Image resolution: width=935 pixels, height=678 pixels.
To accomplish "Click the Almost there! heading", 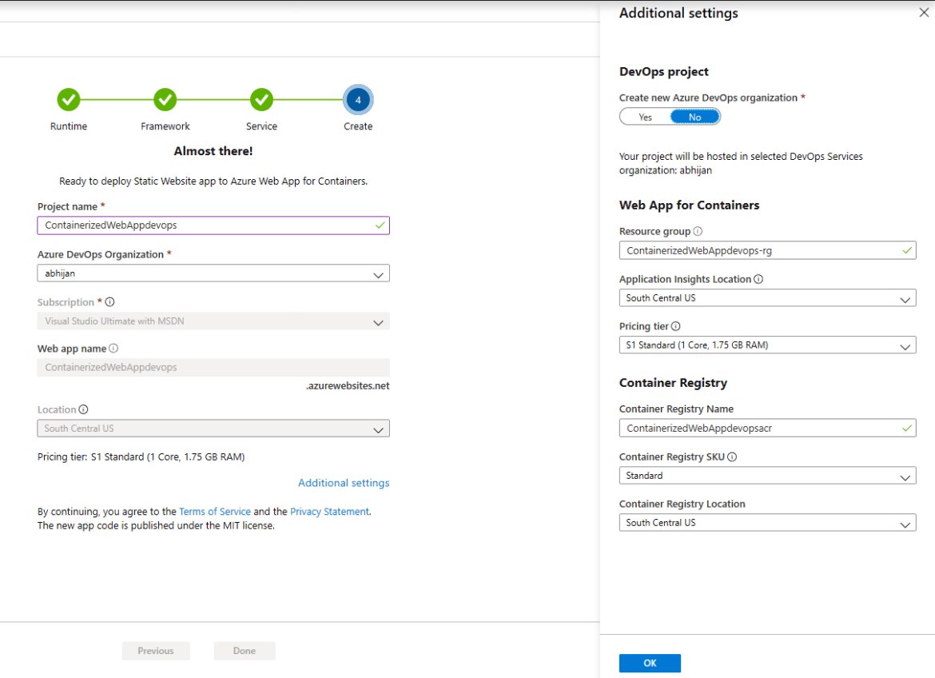I will point(213,151).
